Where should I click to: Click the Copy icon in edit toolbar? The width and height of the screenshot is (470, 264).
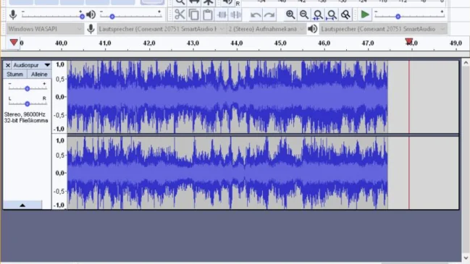pos(193,14)
